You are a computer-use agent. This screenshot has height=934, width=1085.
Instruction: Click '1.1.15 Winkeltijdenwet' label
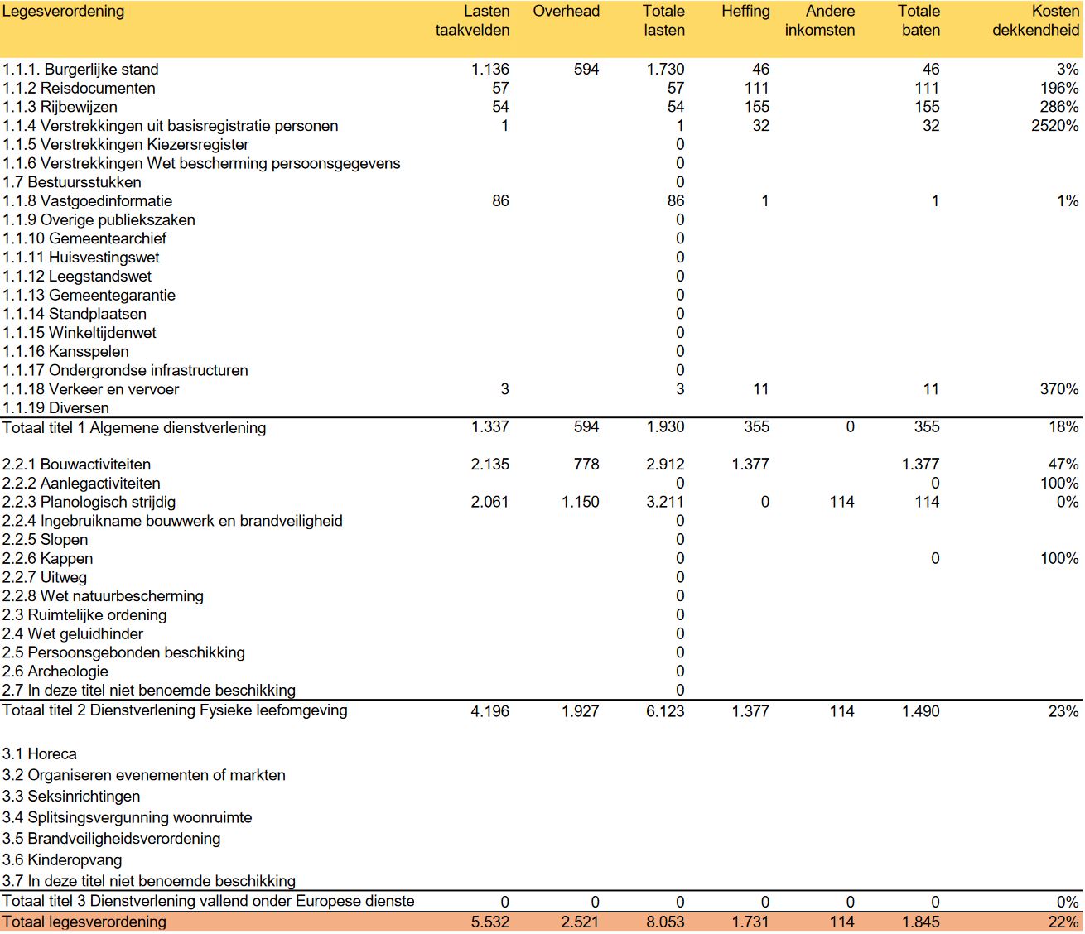point(79,333)
